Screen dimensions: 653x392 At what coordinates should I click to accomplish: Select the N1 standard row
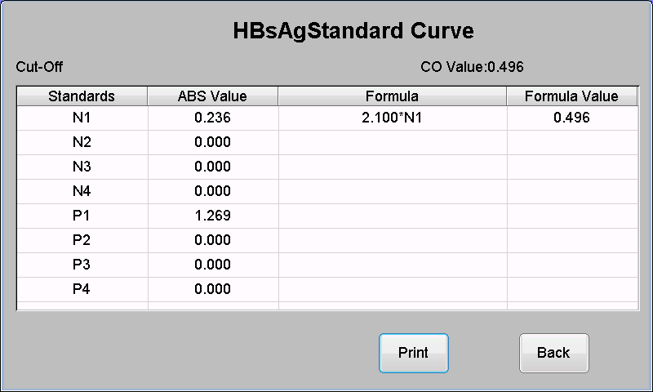(x=327, y=118)
